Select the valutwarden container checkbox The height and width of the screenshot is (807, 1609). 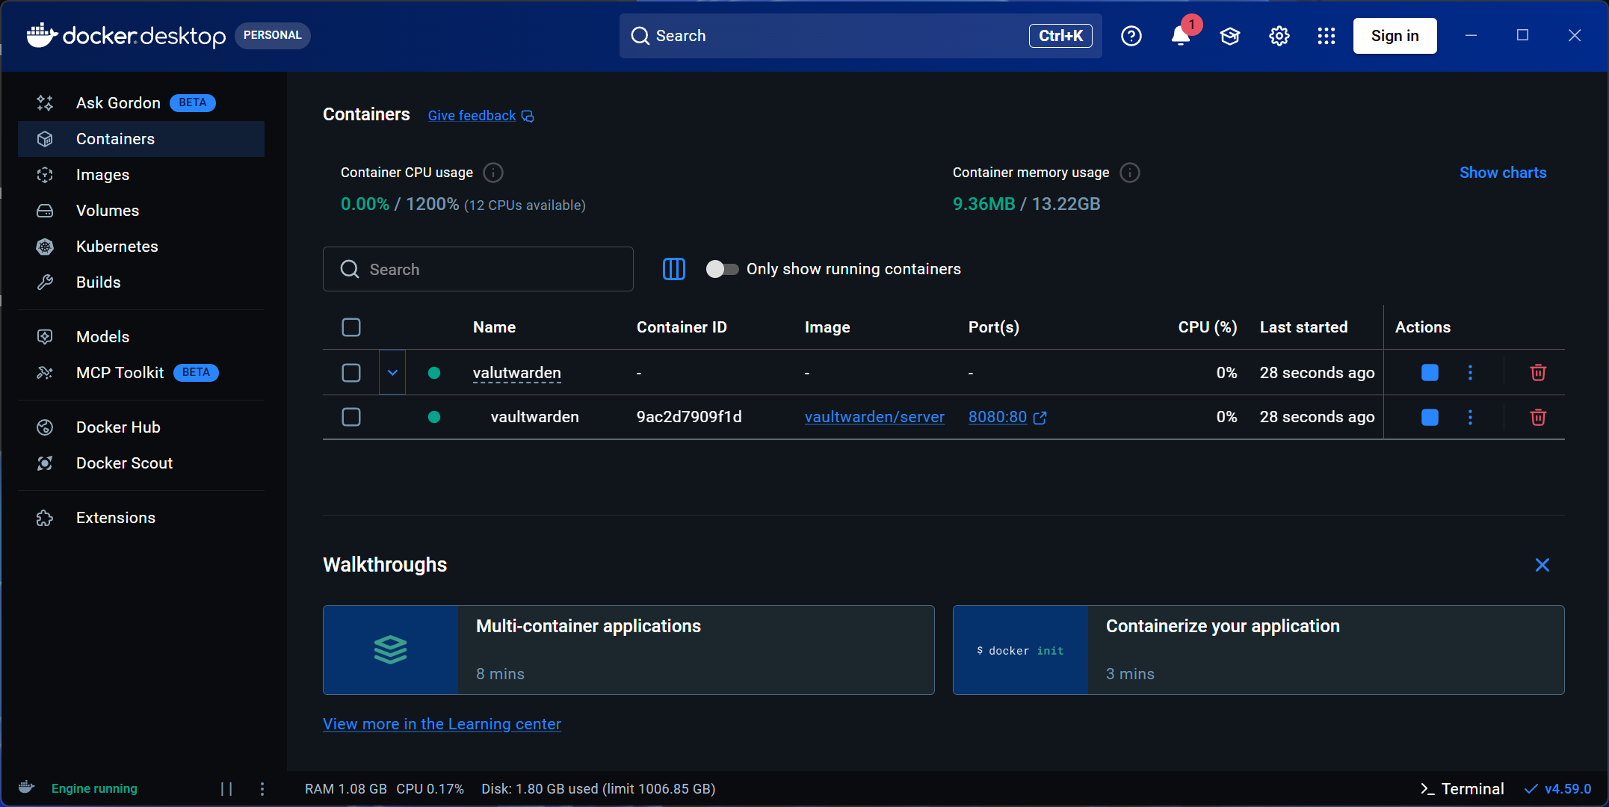point(350,372)
